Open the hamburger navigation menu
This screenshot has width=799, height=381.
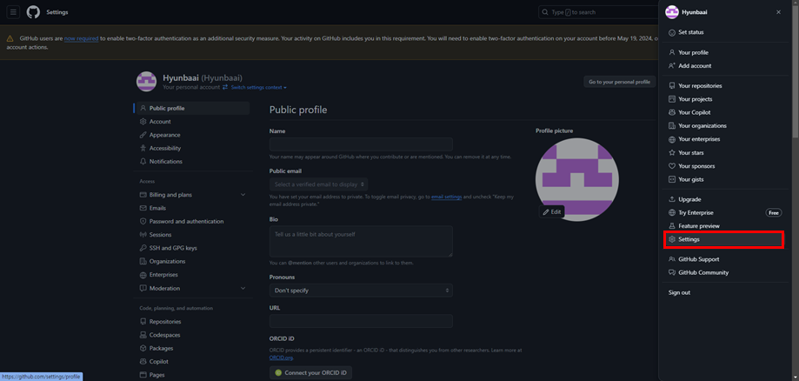(13, 12)
